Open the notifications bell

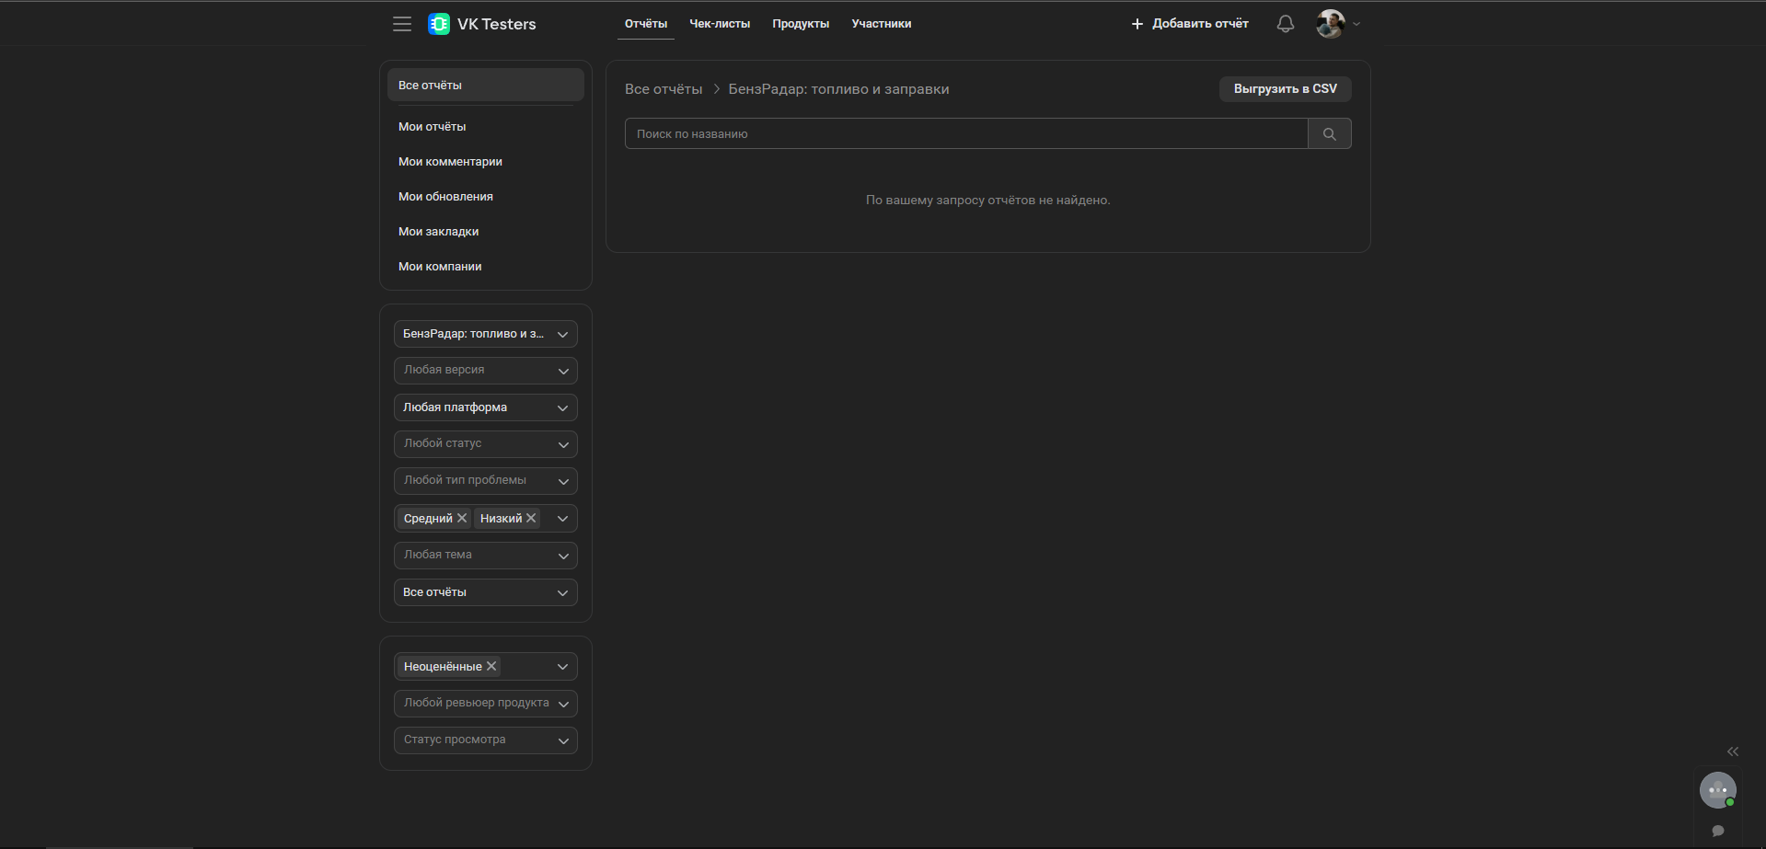click(1286, 24)
